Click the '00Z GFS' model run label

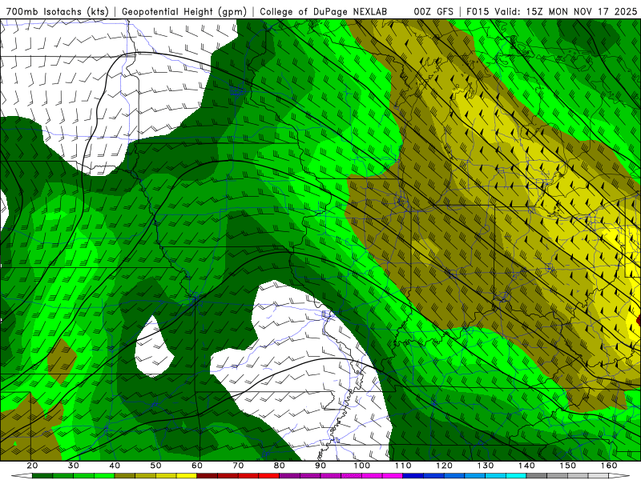tap(433, 12)
